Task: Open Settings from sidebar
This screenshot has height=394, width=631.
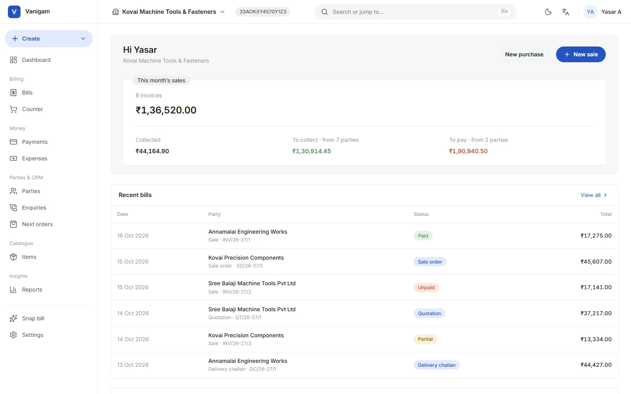Action: point(49,335)
